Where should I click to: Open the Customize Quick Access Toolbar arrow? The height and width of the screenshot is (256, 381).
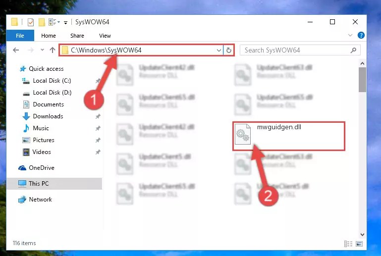[65, 23]
